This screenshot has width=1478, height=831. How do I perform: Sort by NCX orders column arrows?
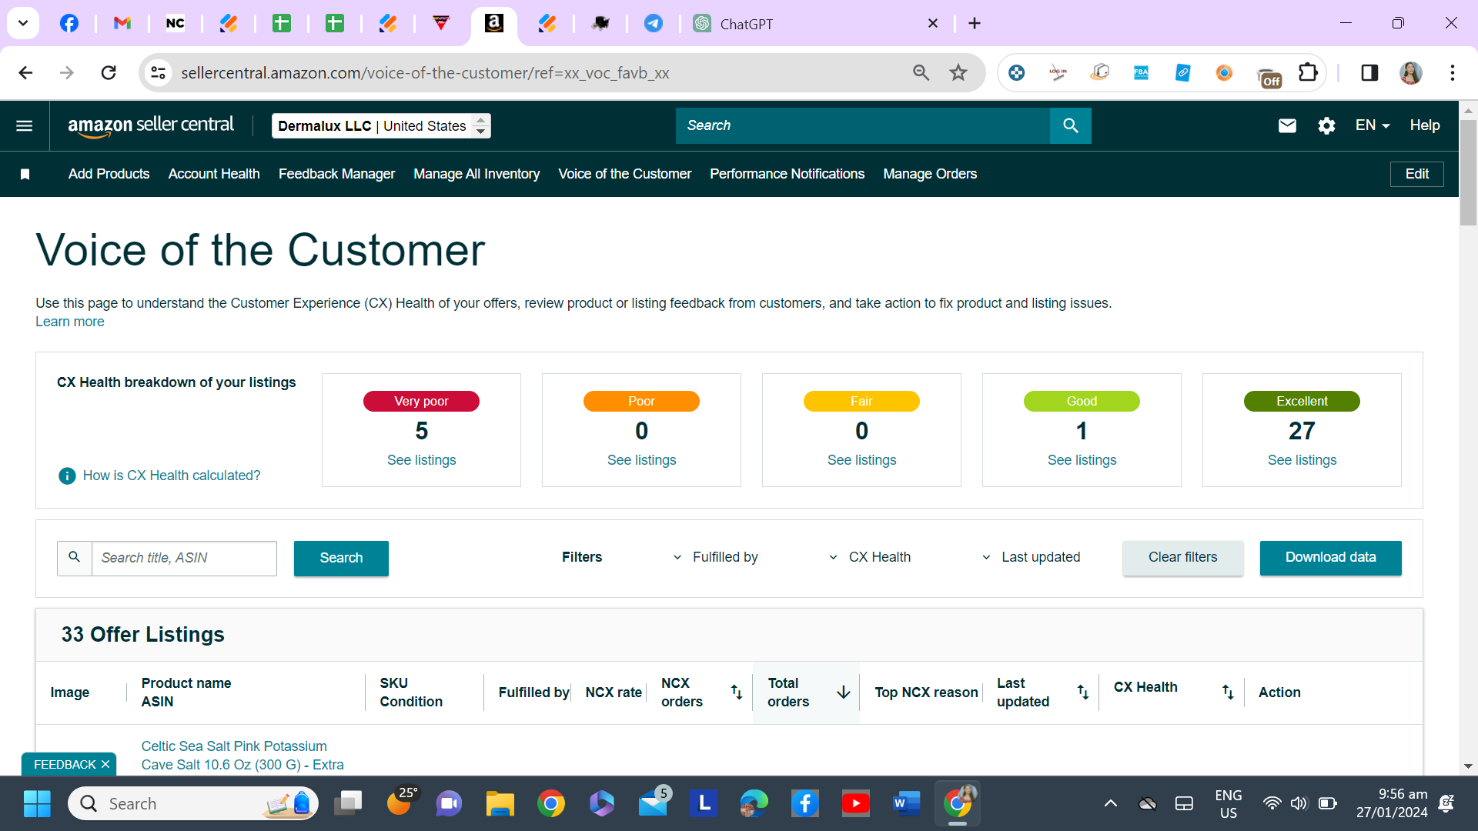click(x=737, y=692)
